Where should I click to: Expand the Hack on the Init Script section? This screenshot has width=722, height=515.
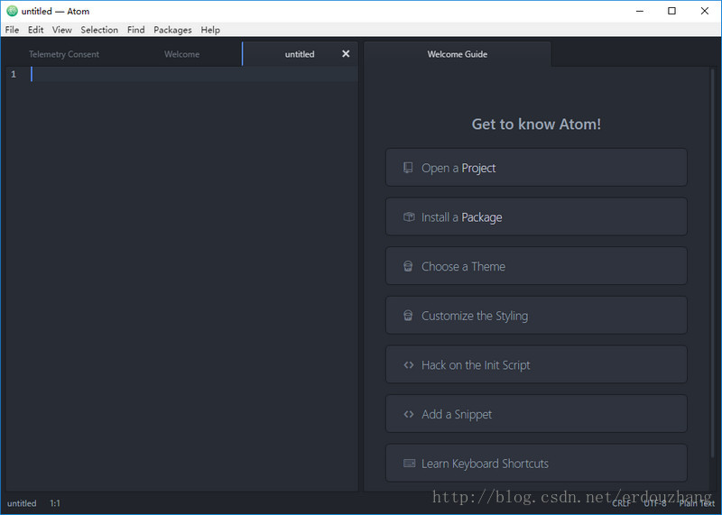[536, 364]
